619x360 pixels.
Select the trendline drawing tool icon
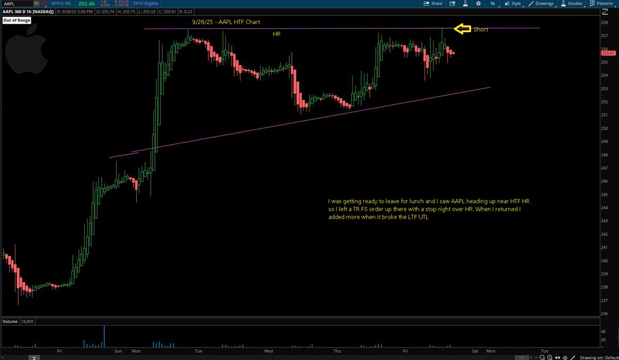(573, 357)
